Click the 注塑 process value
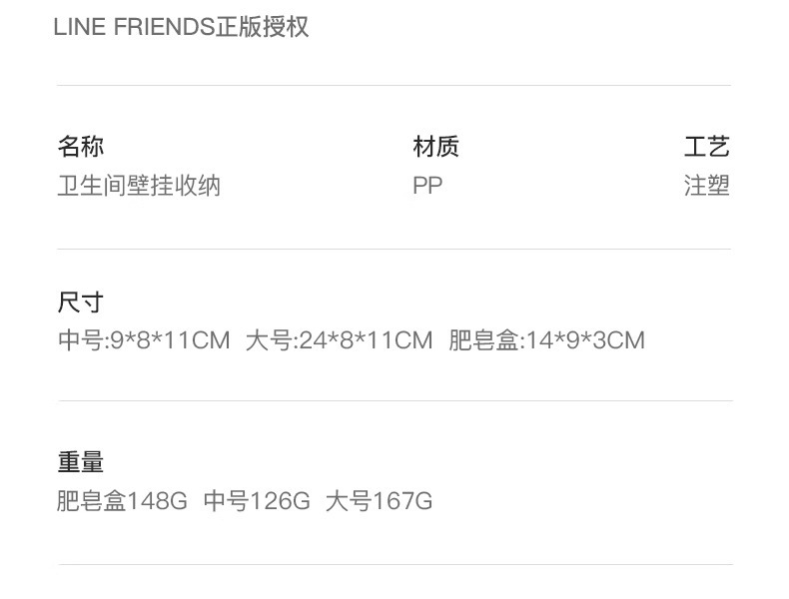This screenshot has height=599, width=789. pyautogui.click(x=707, y=186)
